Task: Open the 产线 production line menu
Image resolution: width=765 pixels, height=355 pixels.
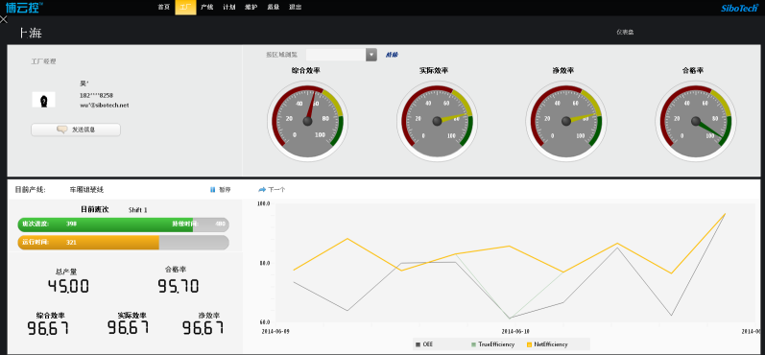Action: (x=207, y=7)
